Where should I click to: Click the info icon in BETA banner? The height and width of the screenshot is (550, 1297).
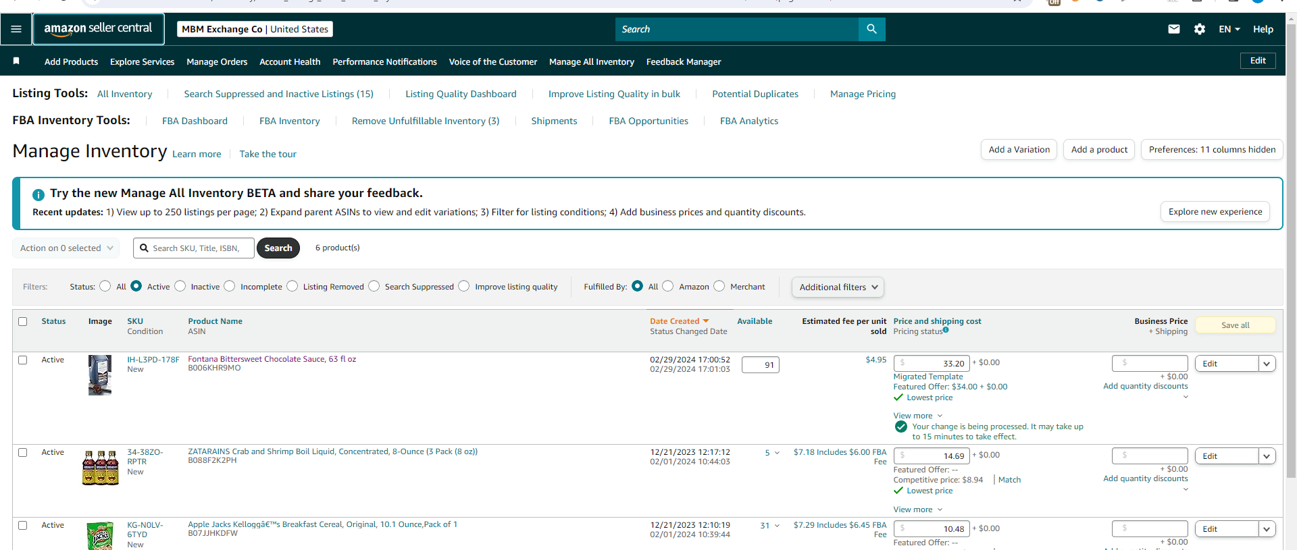point(39,194)
